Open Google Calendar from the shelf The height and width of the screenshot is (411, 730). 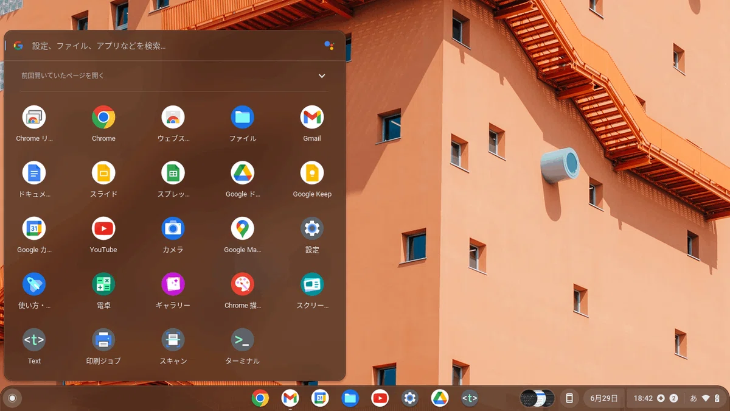[x=320, y=398]
